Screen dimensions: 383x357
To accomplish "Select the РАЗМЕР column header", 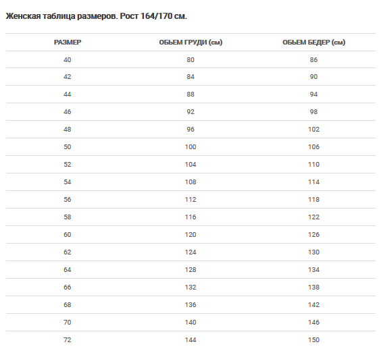I will click(x=68, y=43).
